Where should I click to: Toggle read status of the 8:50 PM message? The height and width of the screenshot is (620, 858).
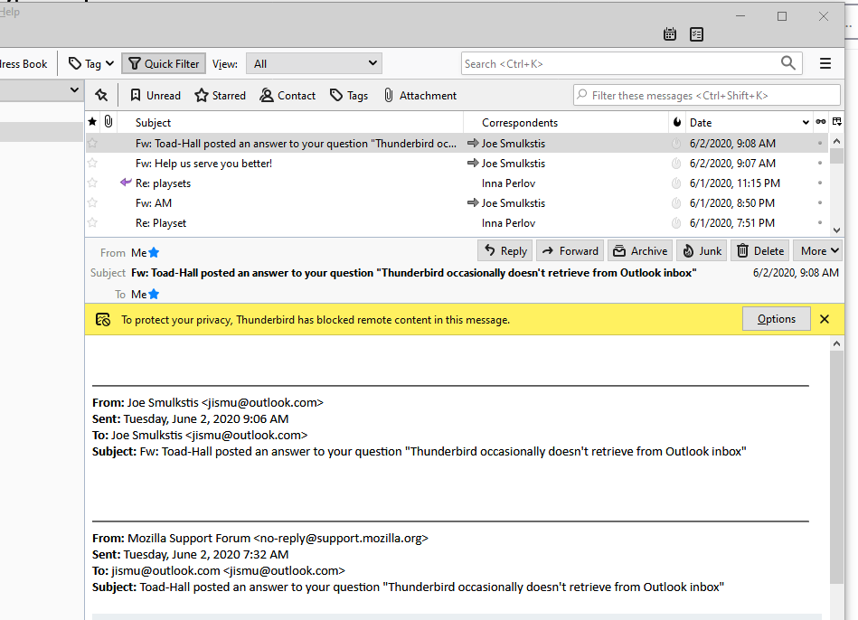[x=820, y=203]
